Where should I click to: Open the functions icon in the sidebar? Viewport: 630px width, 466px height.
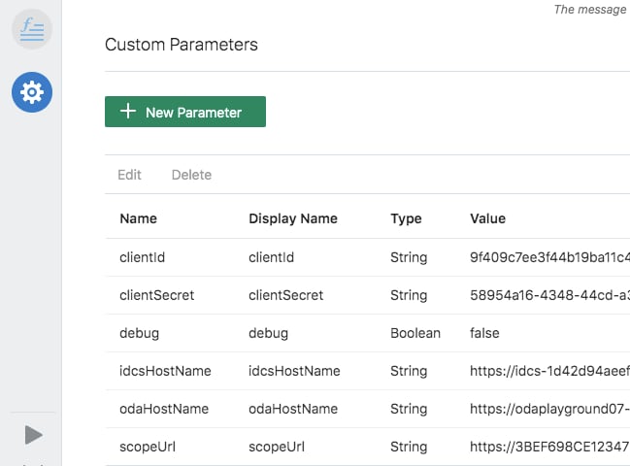click(x=31, y=30)
